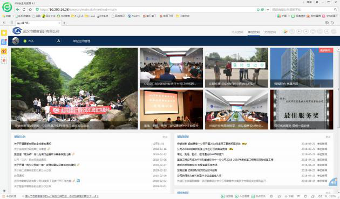Switch to the 文档空间 tab
Image resolution: width=340 pixels, height=199 pixels.
click(x=270, y=32)
